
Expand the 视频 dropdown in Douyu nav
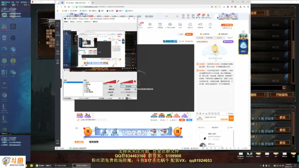(123, 16)
